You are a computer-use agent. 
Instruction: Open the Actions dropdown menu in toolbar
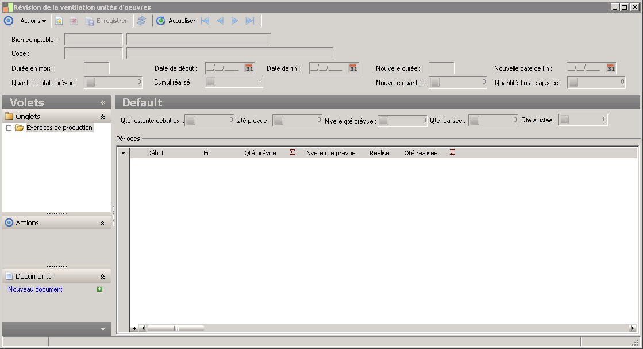33,21
